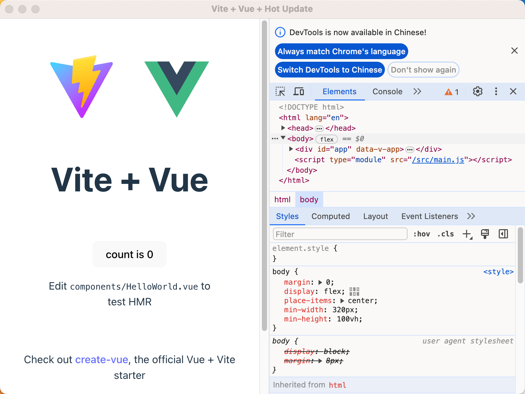The image size is (525, 394).
Task: Open the Layout tab
Action: click(x=375, y=216)
